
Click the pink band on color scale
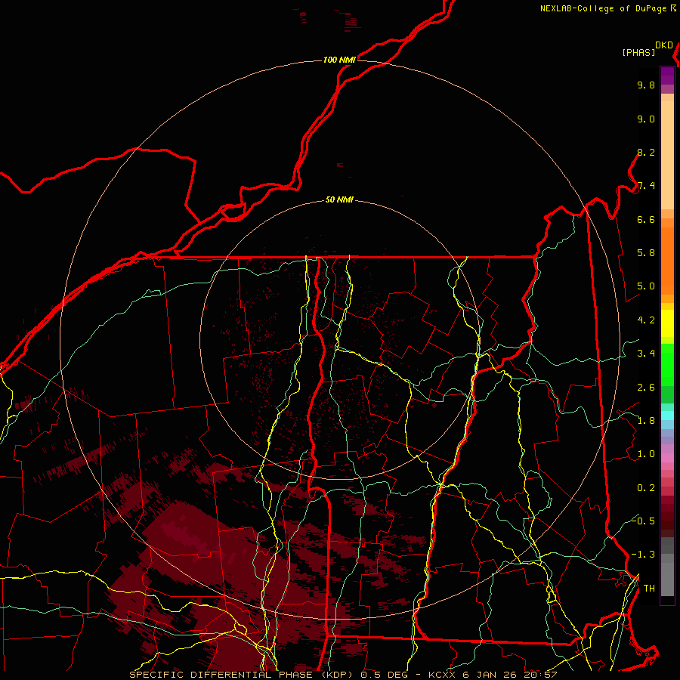pyautogui.click(x=667, y=458)
